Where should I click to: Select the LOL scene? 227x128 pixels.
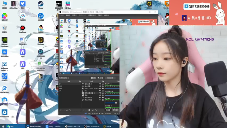[x=70, y=91]
